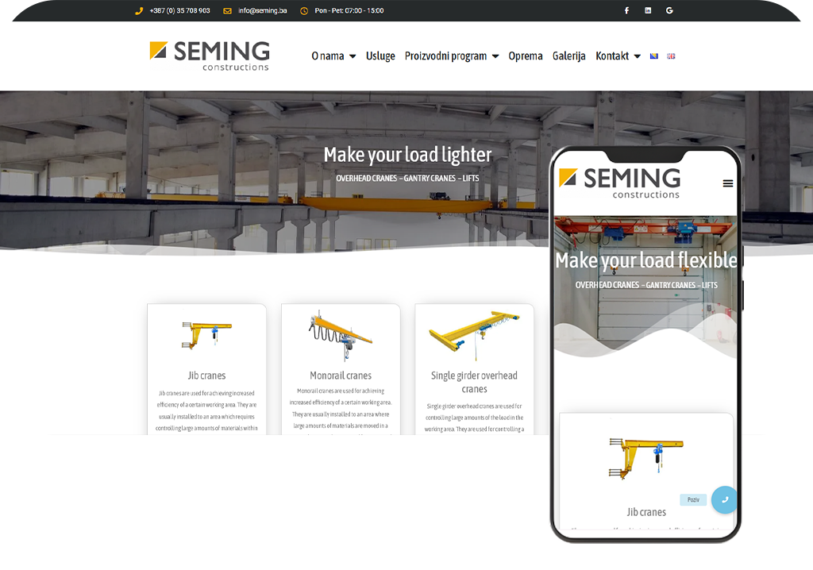
Task: Expand the O nama dropdown menu
Action: 333,56
